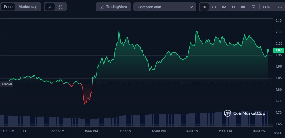Toggle the LOG scale
Screen dimensions: 285x138
(x=267, y=7)
